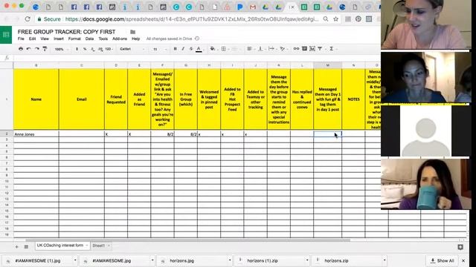The width and height of the screenshot is (476, 267).
Task: Open the All sheets list icon
Action: click(x=26, y=247)
